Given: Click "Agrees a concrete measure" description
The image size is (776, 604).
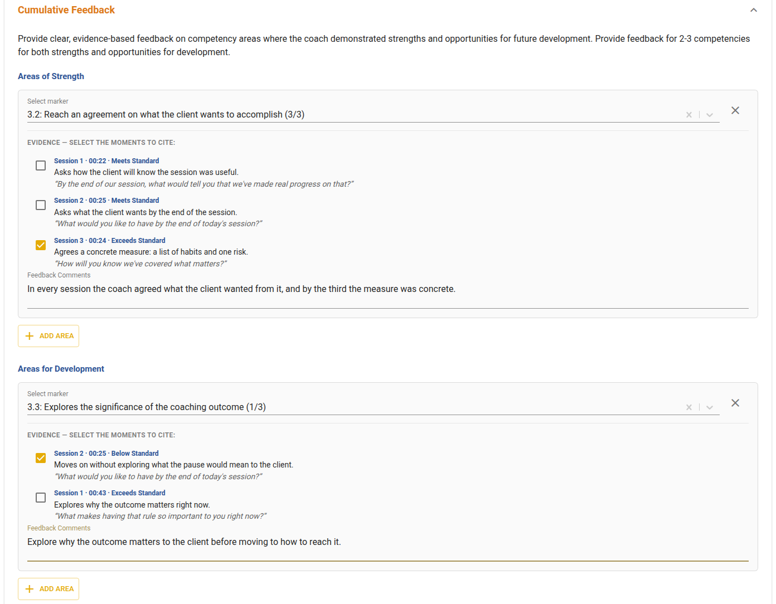Looking at the screenshot, I should 151,252.
